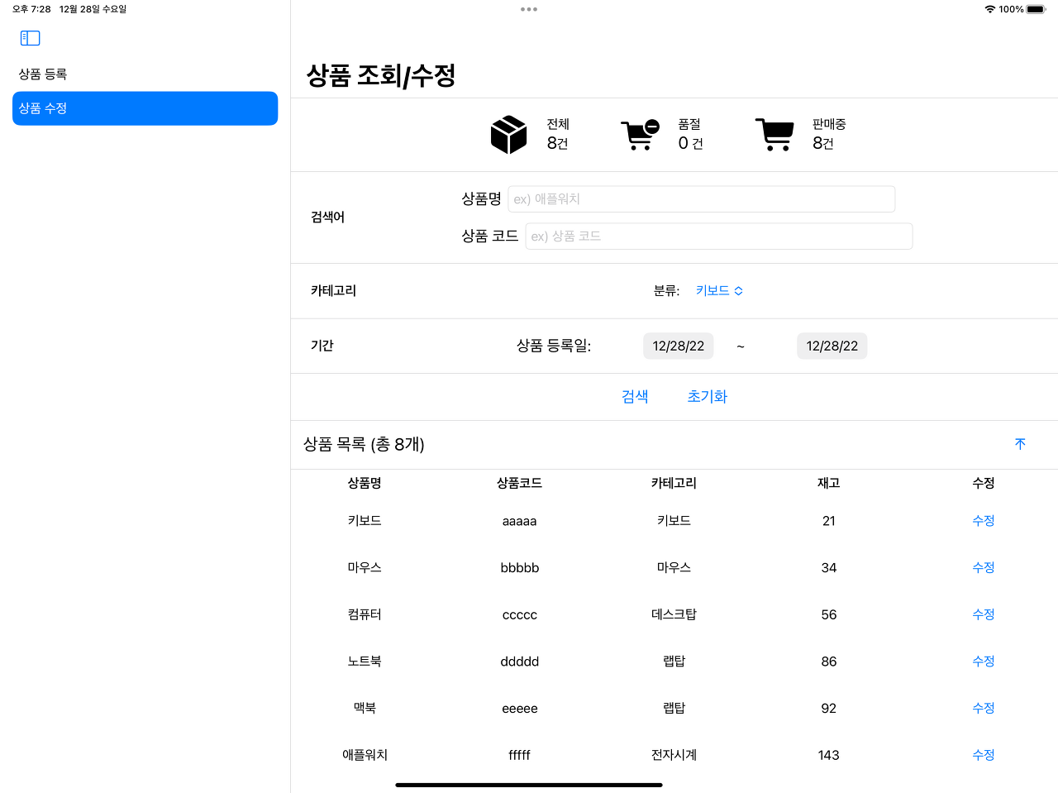The image size is (1058, 793).
Task: Click the sold-out cart icon with minus
Action: point(640,135)
